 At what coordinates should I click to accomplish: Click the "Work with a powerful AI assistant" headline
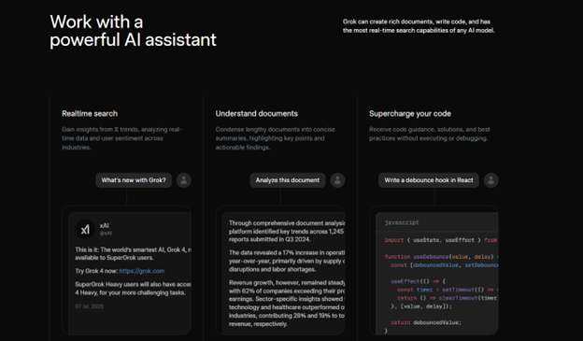click(x=133, y=31)
